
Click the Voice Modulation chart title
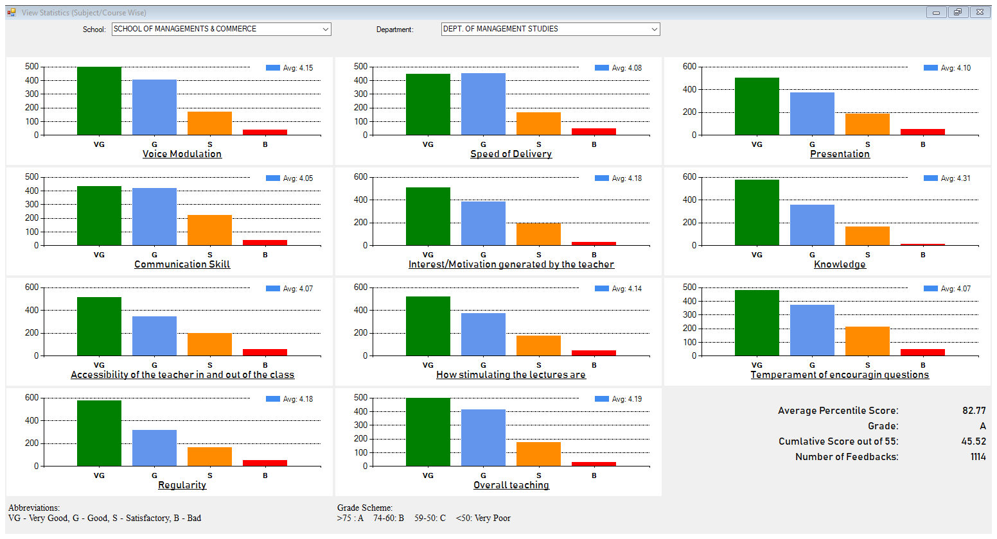182,154
